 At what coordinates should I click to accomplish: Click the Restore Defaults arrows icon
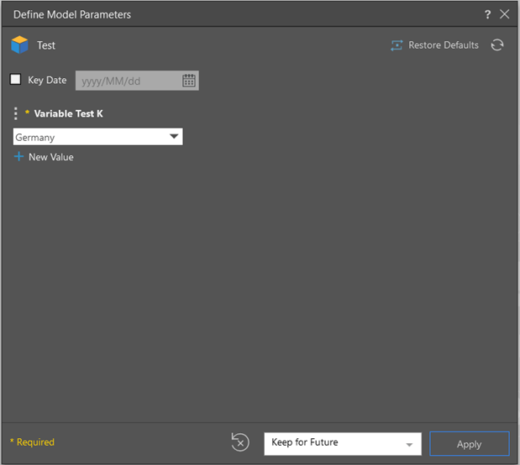click(x=397, y=45)
